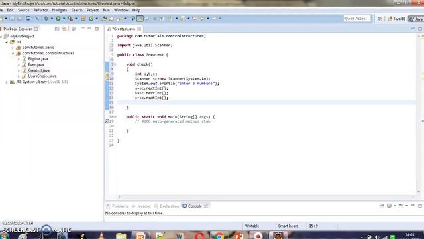Click the Search flashlight icon in toolbar
The image size is (424, 239).
119,19
